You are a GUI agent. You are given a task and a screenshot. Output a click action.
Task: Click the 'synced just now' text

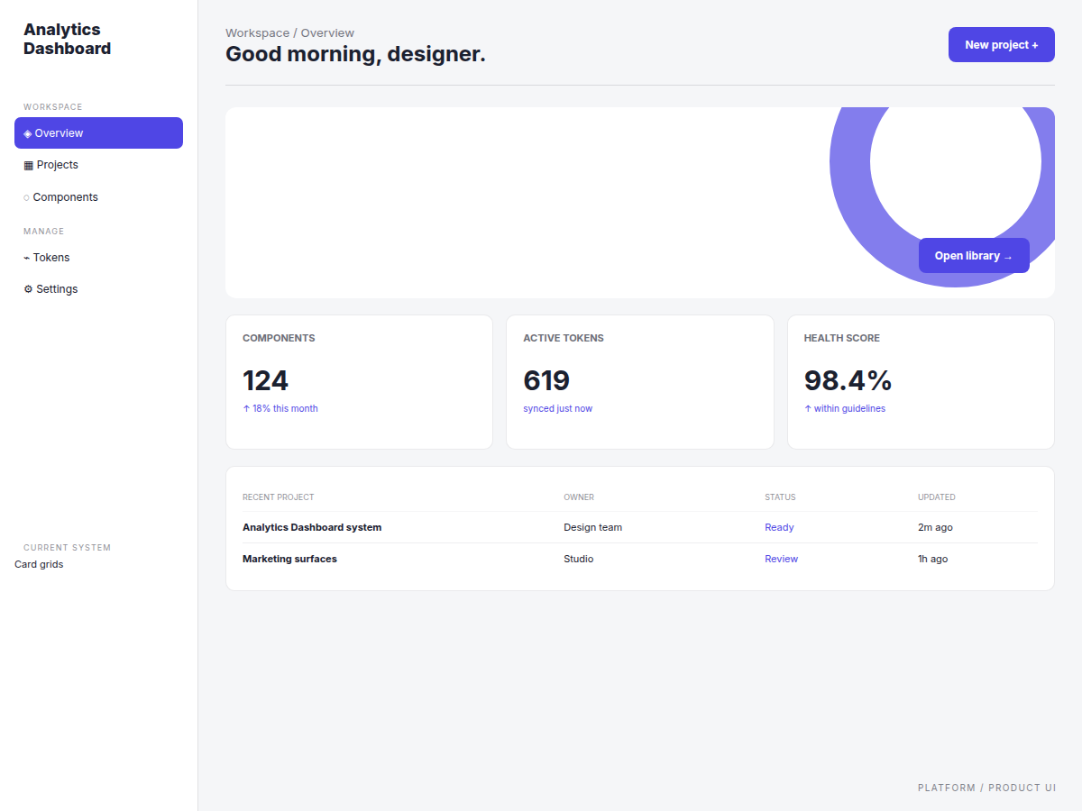pos(558,408)
